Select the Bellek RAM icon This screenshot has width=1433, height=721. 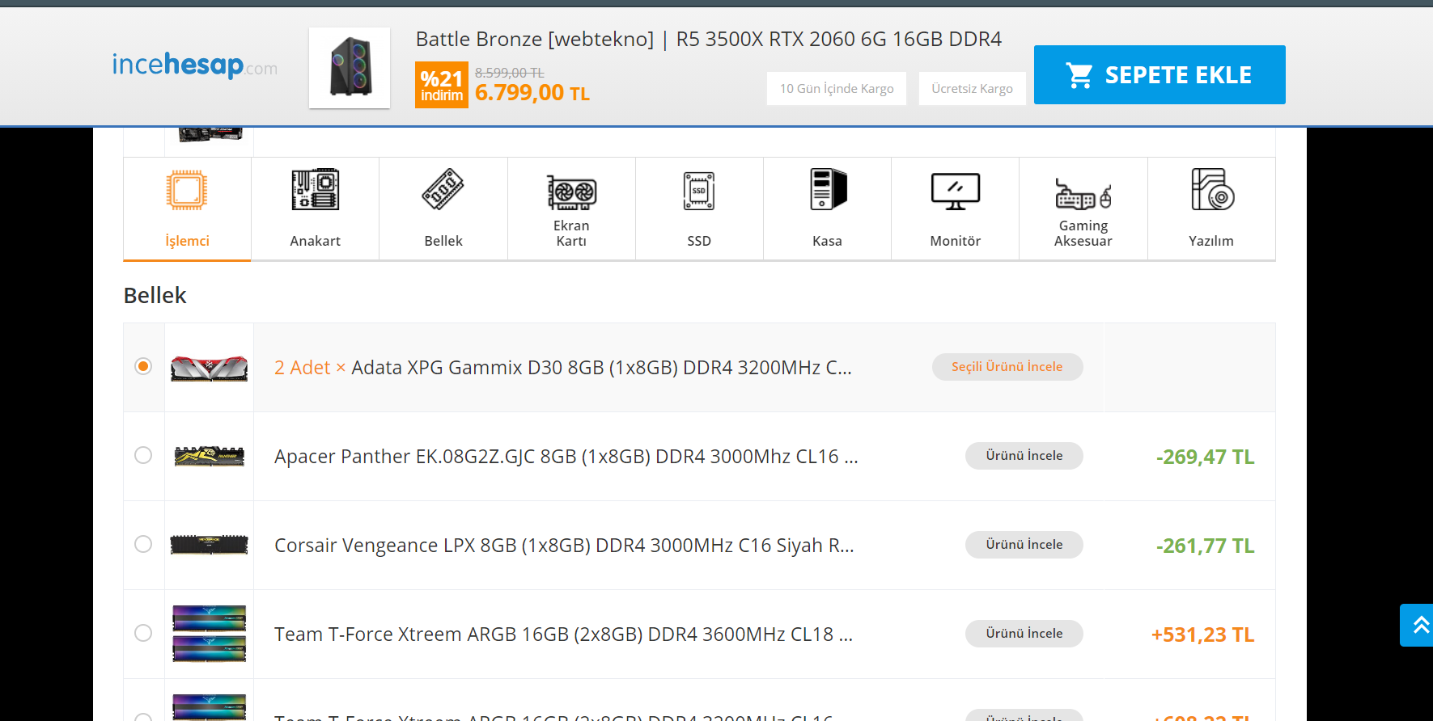click(443, 190)
